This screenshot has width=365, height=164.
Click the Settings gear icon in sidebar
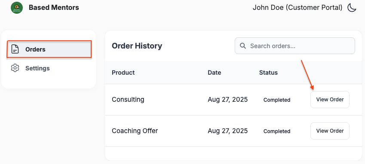coord(15,68)
